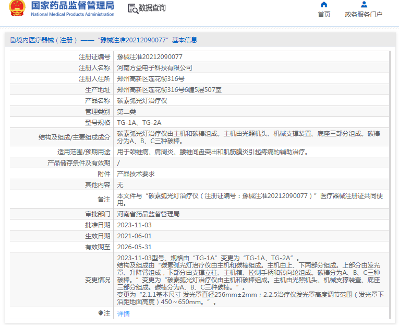
Task: Click the 产品储存条件及有效期 label
Action: tap(79, 163)
